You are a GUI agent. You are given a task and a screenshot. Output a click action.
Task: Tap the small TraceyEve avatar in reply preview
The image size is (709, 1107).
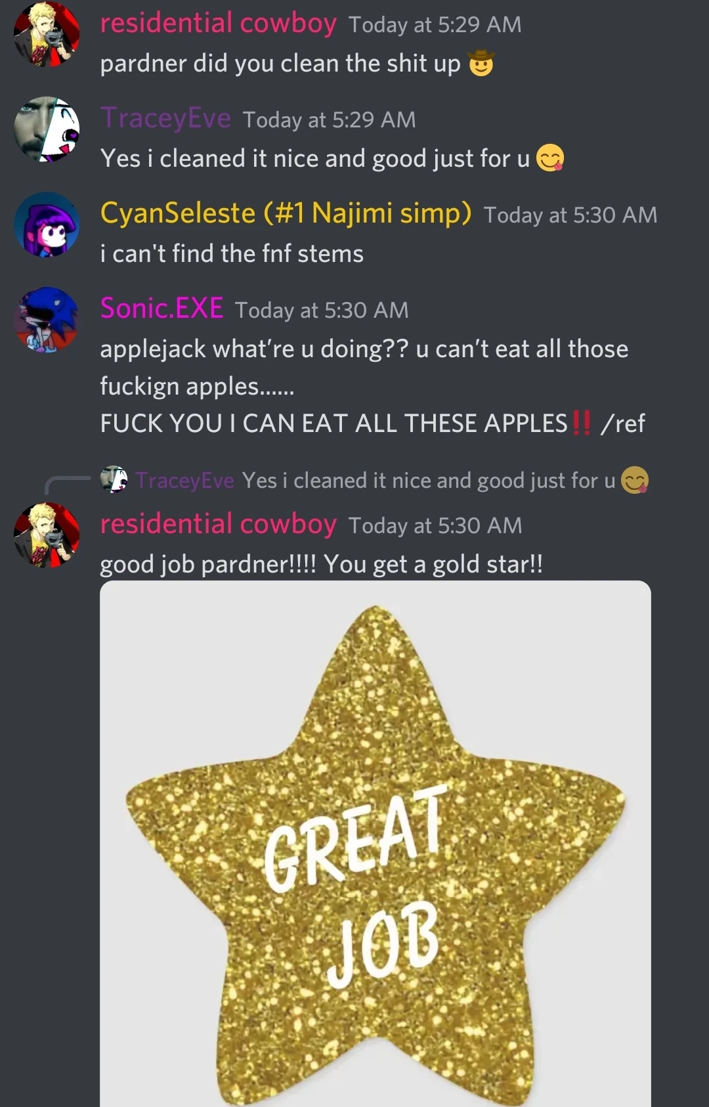pos(114,479)
